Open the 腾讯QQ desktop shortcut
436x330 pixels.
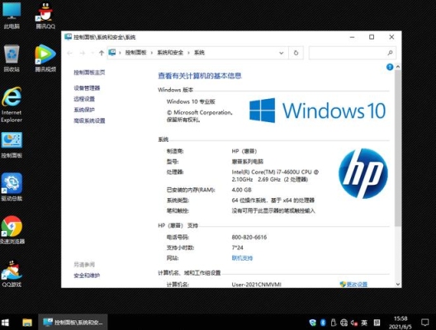click(x=45, y=16)
